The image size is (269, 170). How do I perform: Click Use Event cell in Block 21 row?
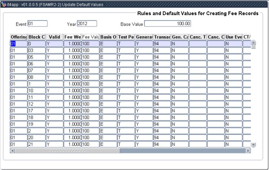(x=233, y=144)
